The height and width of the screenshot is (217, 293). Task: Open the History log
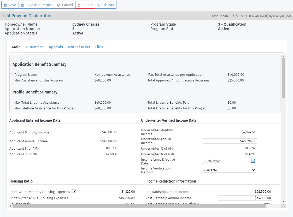coord(106,5)
